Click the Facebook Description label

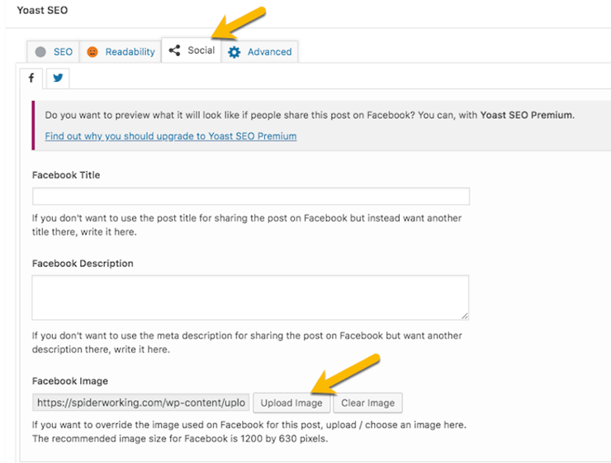83,264
